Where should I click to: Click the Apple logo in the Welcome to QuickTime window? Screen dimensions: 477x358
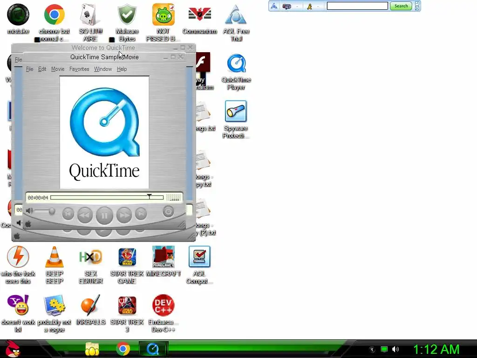[x=17, y=236]
